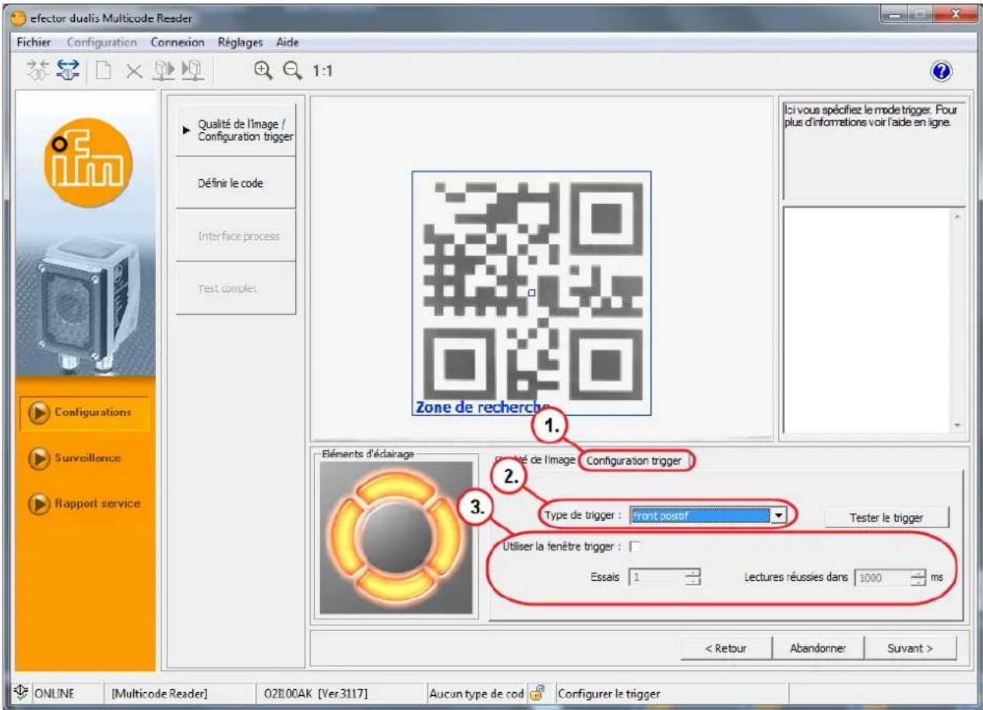Image resolution: width=983 pixels, height=710 pixels.
Task: Click the right panel vertical scrollbar
Action: point(959,320)
